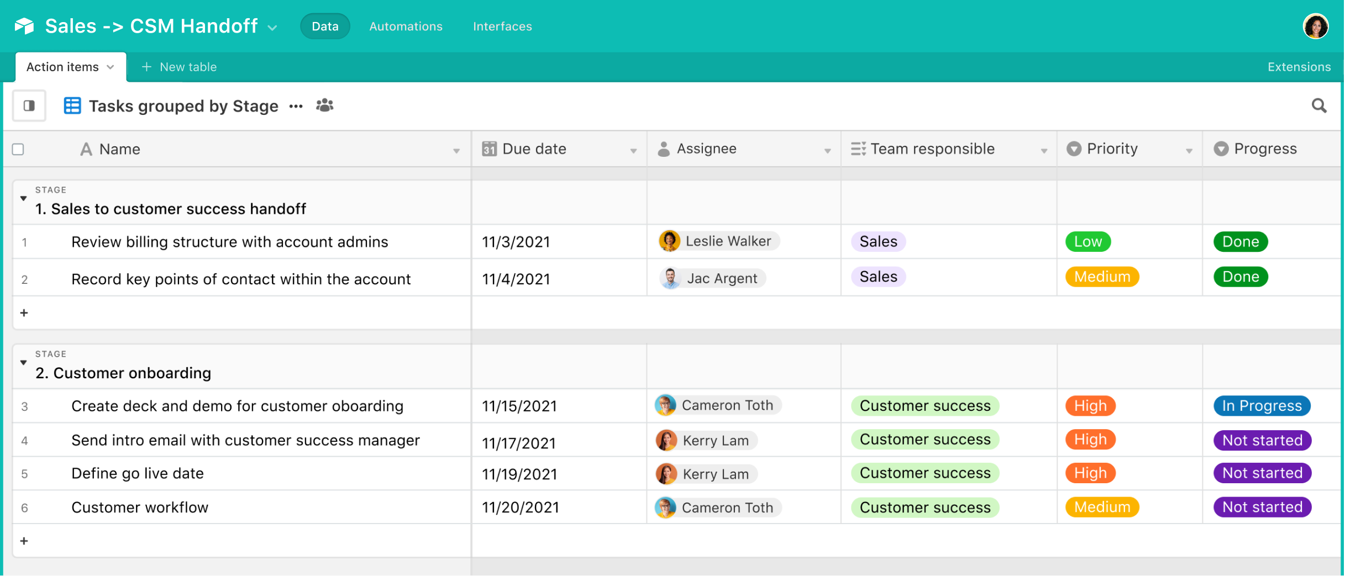Open the three-dot view options menu
The height and width of the screenshot is (576, 1345).
tap(296, 106)
